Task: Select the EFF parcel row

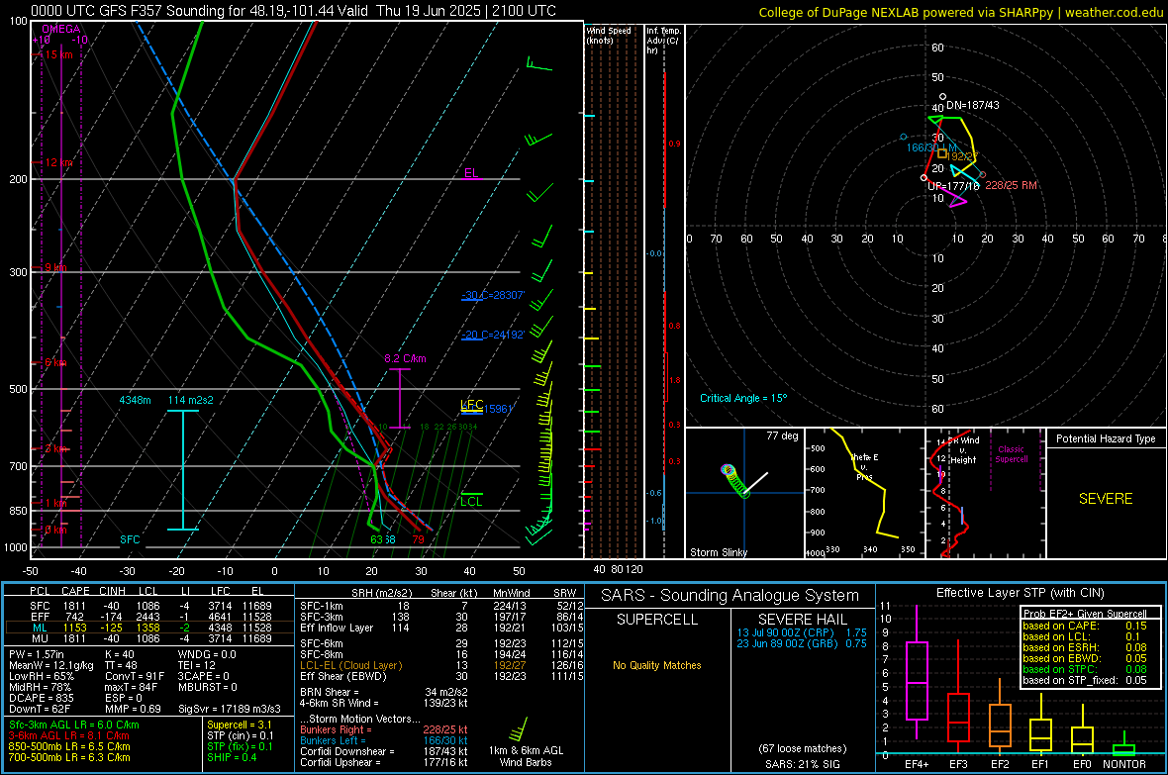Action: (149, 617)
